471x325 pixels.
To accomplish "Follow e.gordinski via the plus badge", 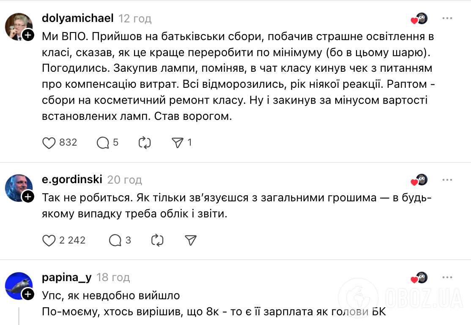I will coord(28,196).
